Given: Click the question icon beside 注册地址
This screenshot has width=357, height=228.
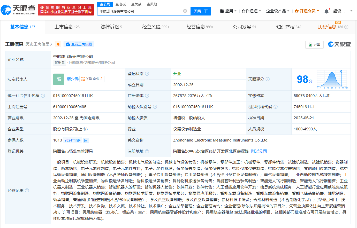Looking at the screenshot, I should pyautogui.click(x=147, y=151).
